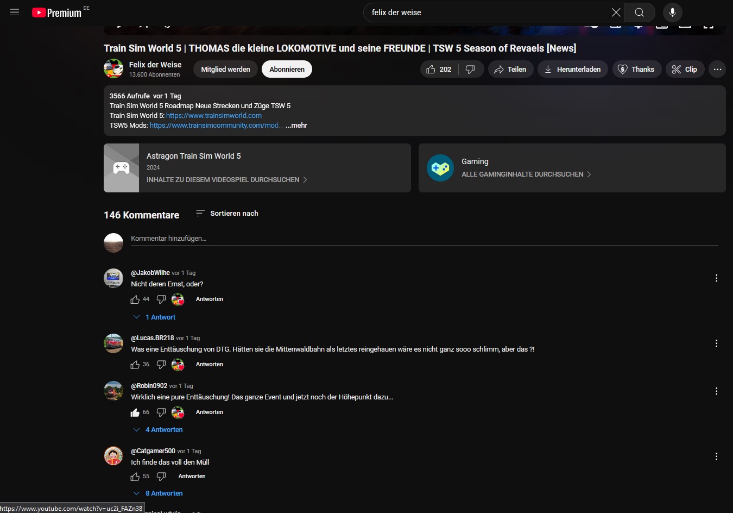Screen dimensions: 733x513
Task: Expand 1 Antwort under JakobWilhe's comment
Action: click(x=155, y=317)
